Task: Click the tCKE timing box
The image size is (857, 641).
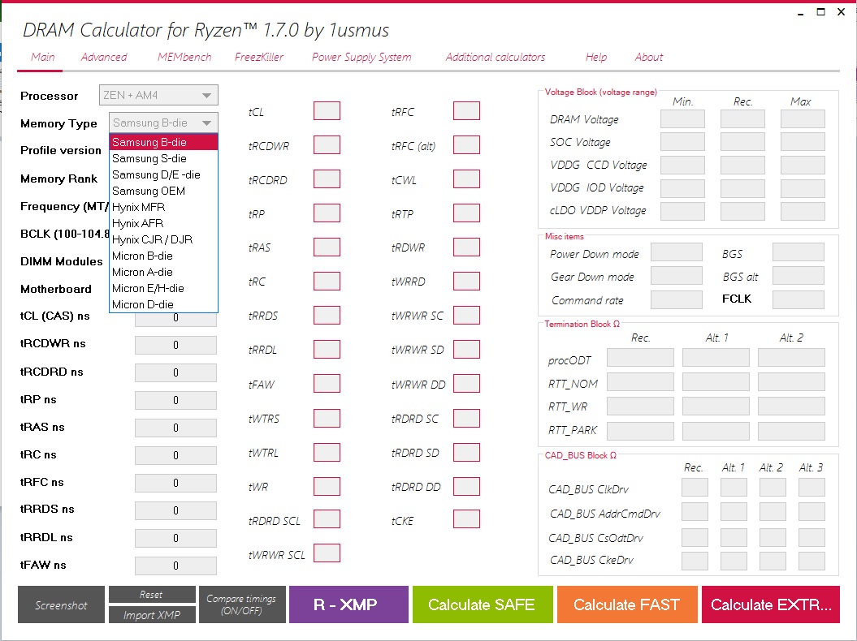Action: pyautogui.click(x=467, y=519)
